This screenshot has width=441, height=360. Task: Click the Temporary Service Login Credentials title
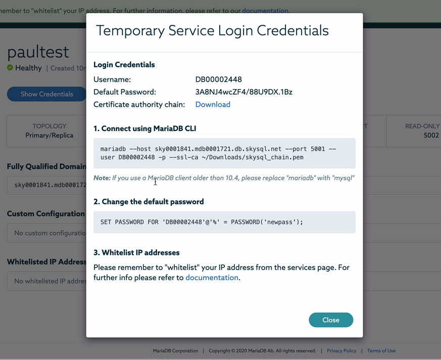coord(212,30)
